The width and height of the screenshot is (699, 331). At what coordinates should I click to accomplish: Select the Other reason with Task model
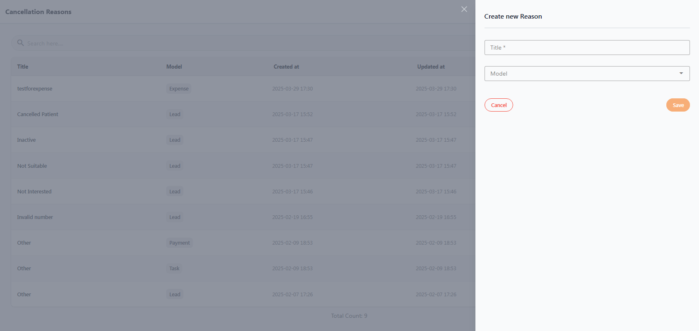coord(24,268)
